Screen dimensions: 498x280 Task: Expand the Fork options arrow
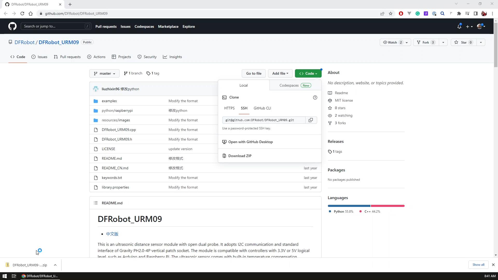pyautogui.click(x=443, y=42)
